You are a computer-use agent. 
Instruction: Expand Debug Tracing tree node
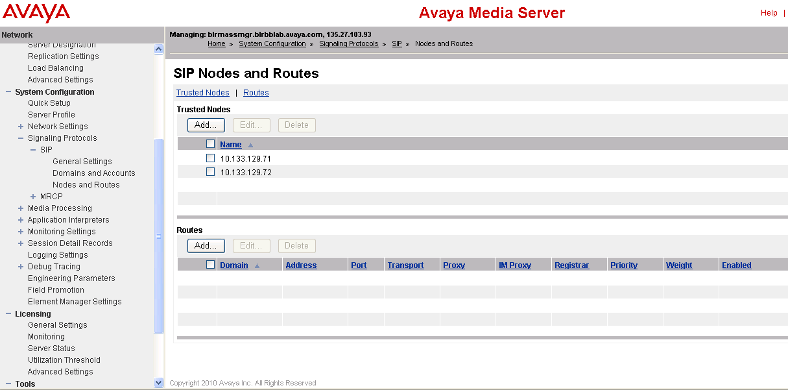coord(21,267)
